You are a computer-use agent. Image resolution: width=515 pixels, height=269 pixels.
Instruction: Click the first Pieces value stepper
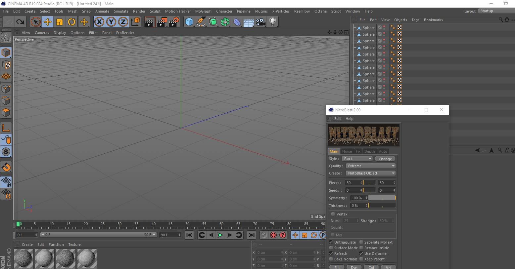361,183
